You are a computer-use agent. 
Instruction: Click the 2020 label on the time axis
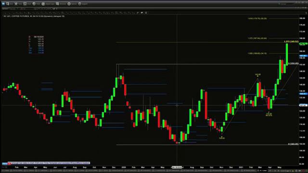(124, 167)
